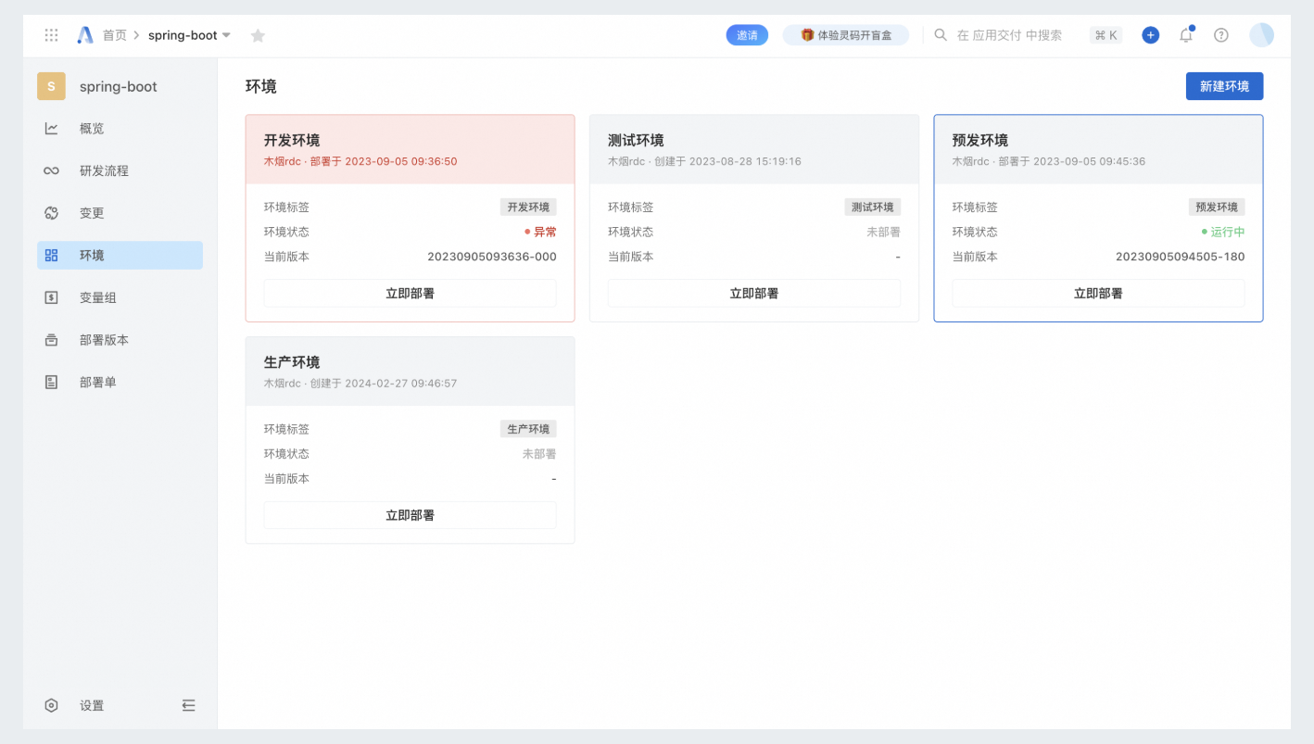Click the 概览 chart icon
The image size is (1314, 744).
[52, 129]
